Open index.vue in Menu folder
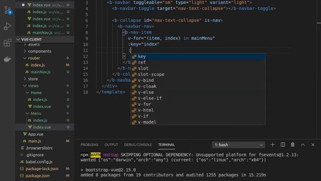 click(x=45, y=127)
